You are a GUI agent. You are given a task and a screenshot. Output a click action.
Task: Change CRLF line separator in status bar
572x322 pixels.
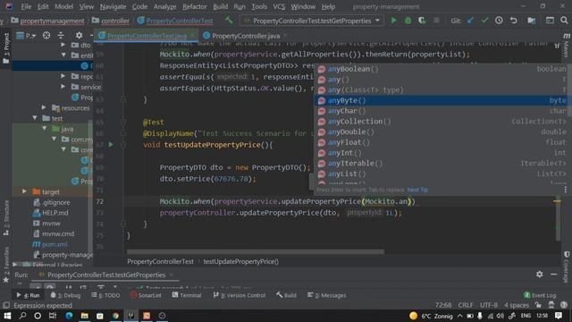tap(466, 305)
